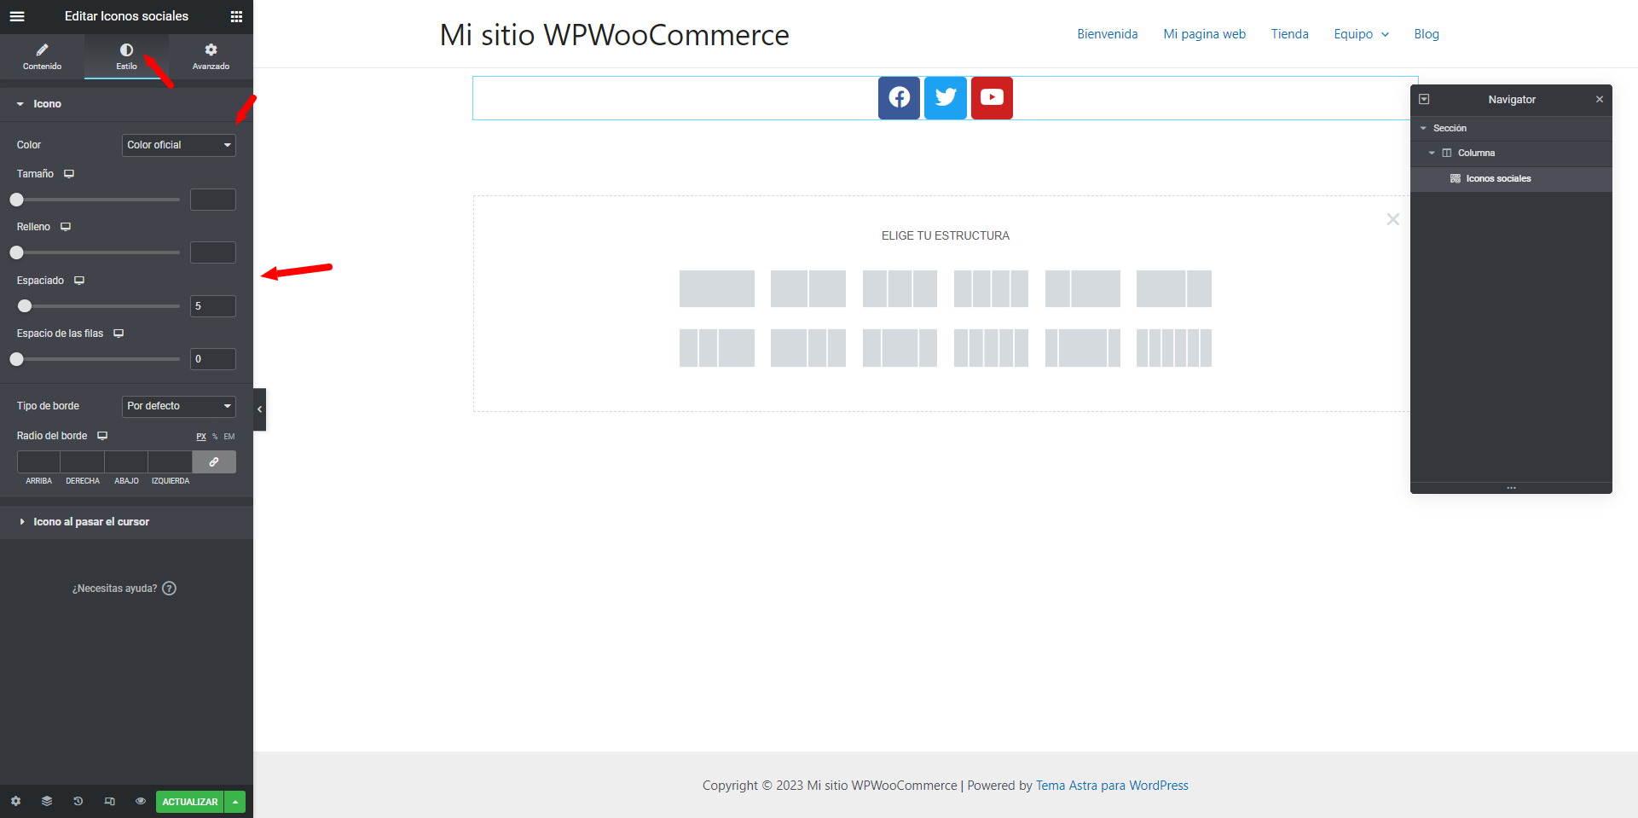The image size is (1638, 818).
Task: Open the Bienvenida menu link
Action: 1107,34
